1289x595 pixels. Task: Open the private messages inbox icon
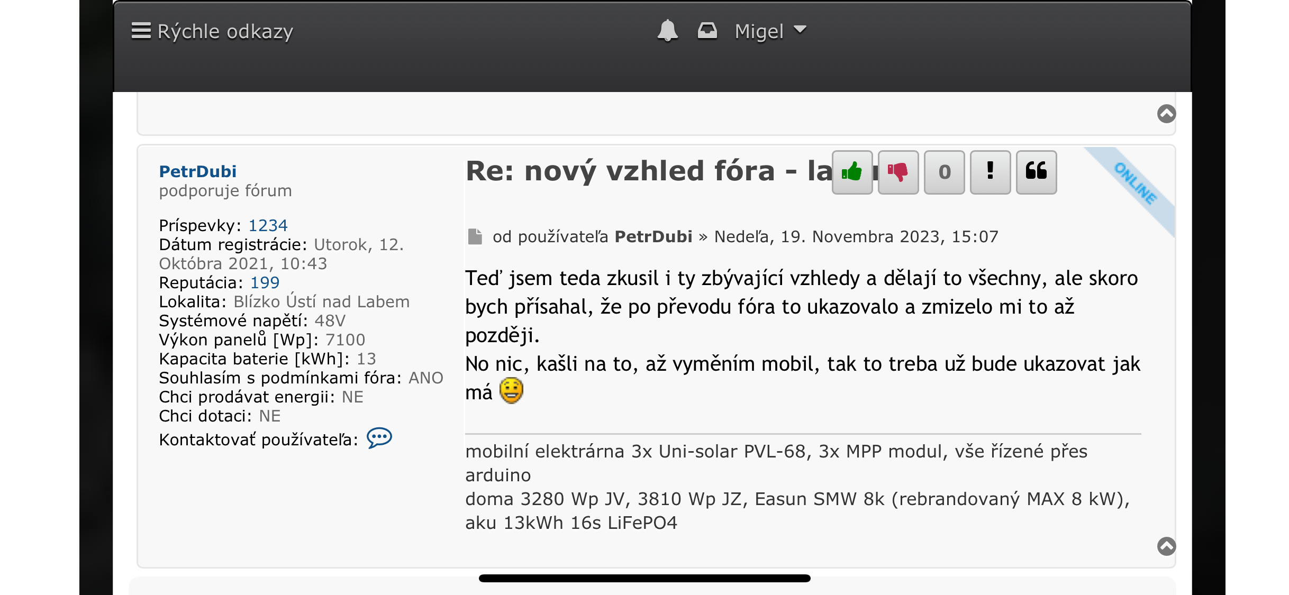click(707, 31)
